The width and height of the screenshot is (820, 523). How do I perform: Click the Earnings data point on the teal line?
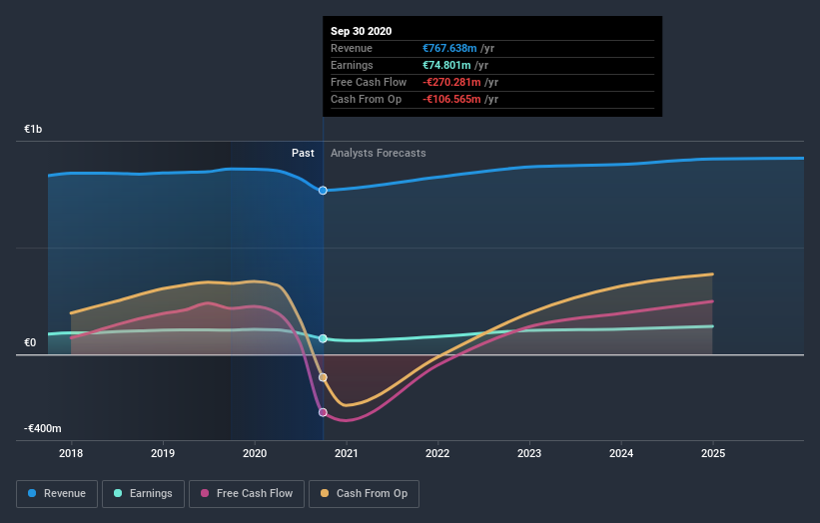coord(323,338)
